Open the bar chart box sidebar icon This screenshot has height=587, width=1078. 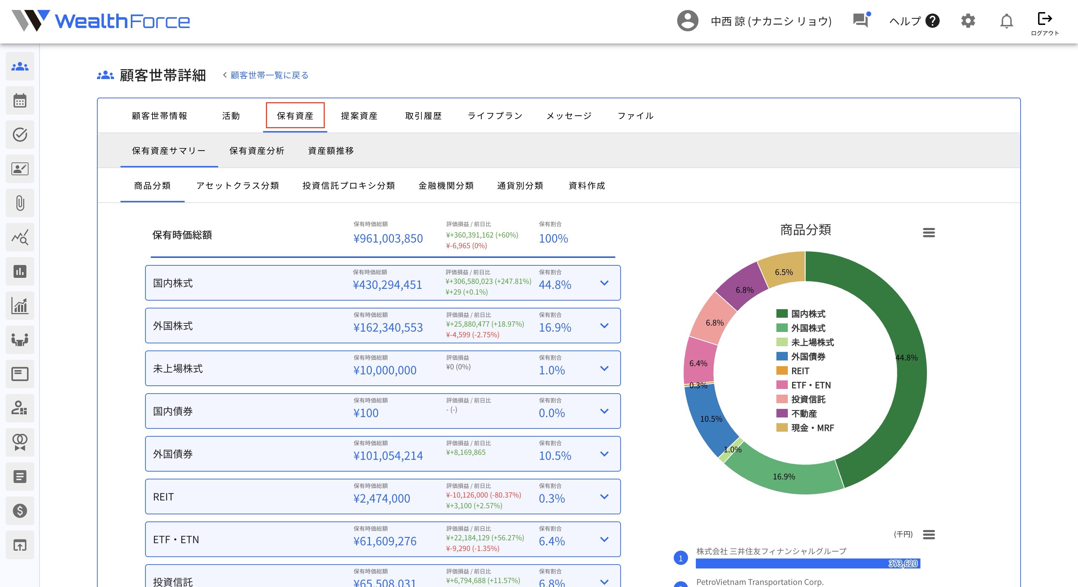coord(20,271)
